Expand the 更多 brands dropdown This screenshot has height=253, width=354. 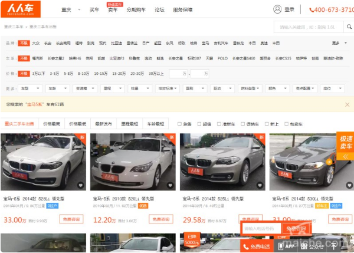coord(339,43)
